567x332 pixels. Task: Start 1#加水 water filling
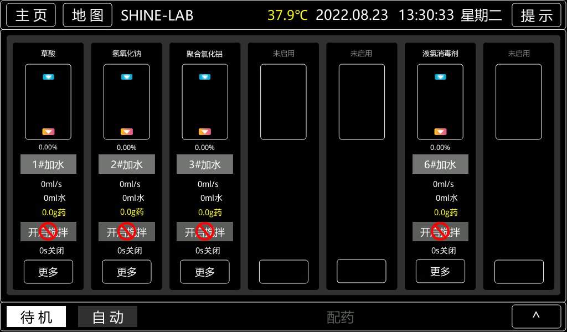pyautogui.click(x=49, y=164)
